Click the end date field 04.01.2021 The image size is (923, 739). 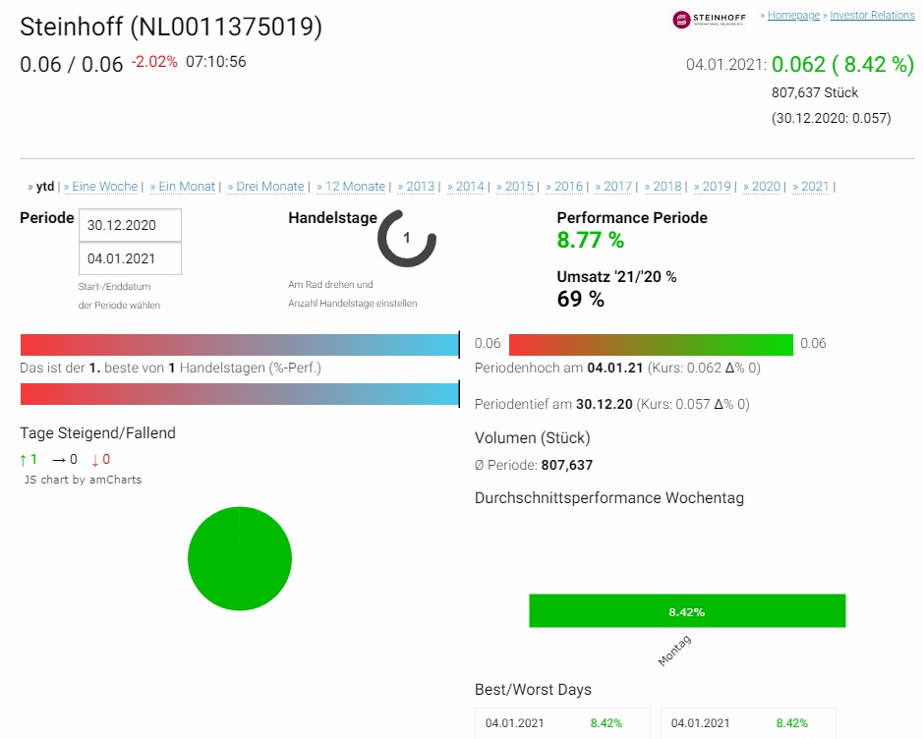pyautogui.click(x=130, y=258)
